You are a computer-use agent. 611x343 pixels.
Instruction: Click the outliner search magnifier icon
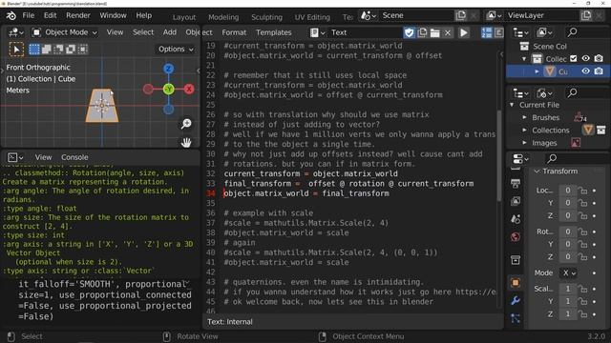572,32
